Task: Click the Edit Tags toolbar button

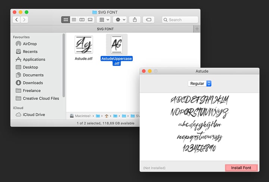Action: pyautogui.click(x=148, y=20)
